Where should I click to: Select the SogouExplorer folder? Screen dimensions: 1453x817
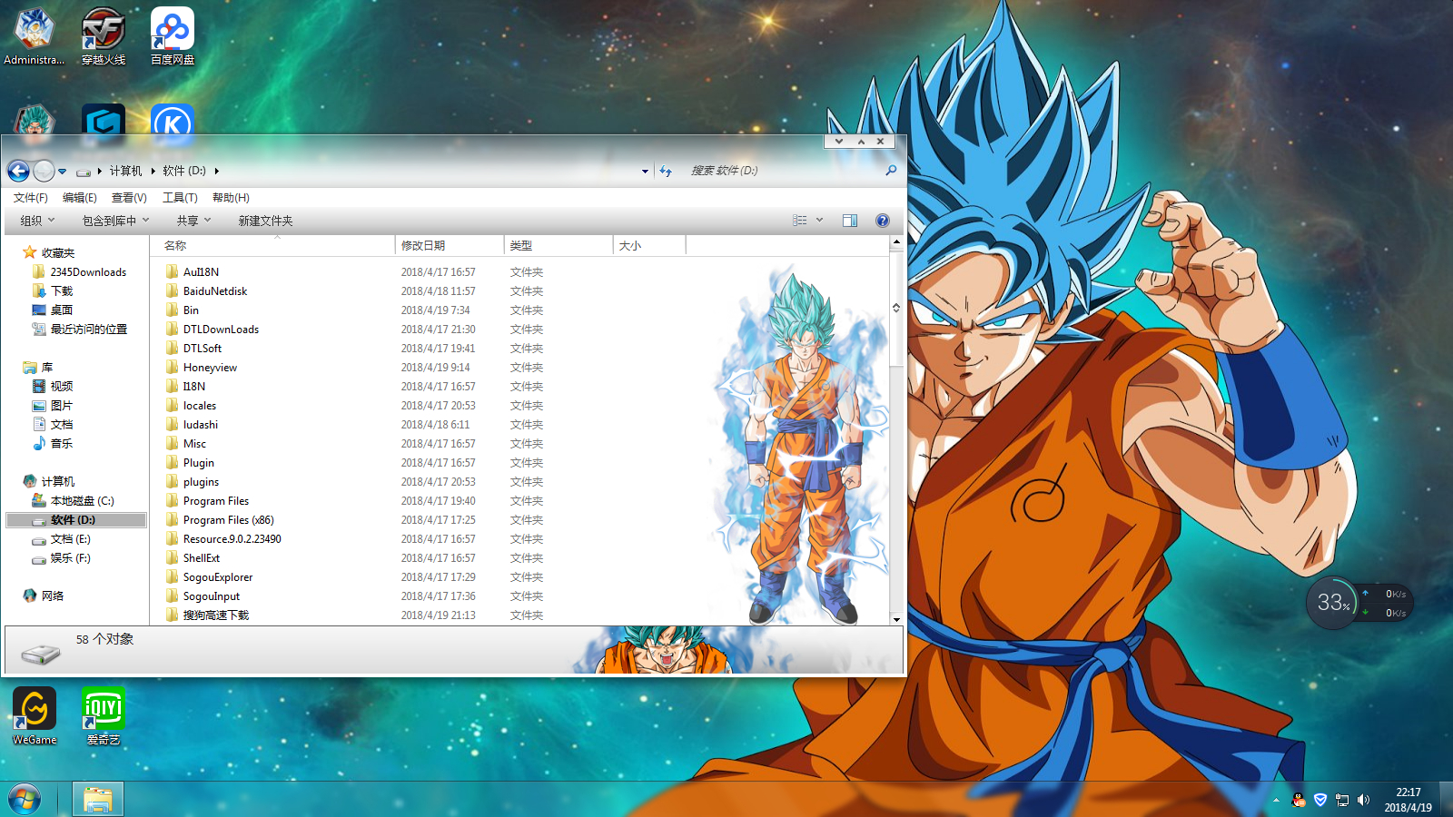218,576
